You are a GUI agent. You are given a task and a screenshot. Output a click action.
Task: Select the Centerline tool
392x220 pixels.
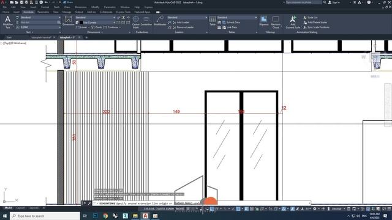(x=146, y=21)
